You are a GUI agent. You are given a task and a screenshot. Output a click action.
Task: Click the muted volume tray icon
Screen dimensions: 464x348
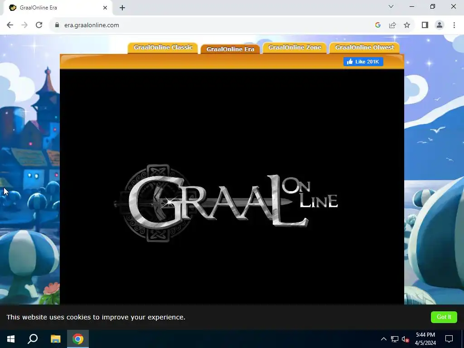coord(406,339)
